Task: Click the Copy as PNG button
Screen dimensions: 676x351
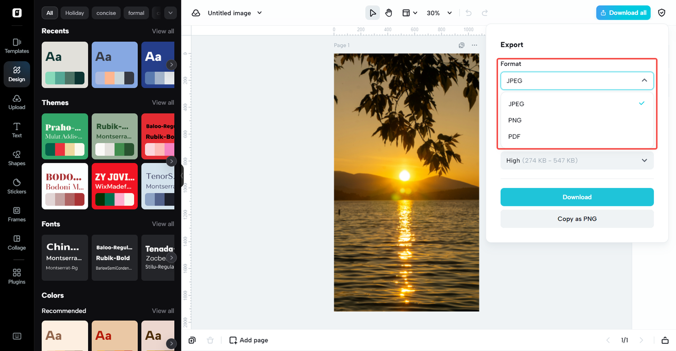Action: click(x=577, y=219)
